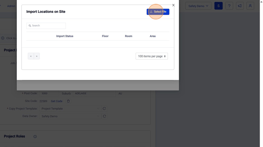Click the Select File upload button
This screenshot has width=263, height=147.
[x=158, y=12]
